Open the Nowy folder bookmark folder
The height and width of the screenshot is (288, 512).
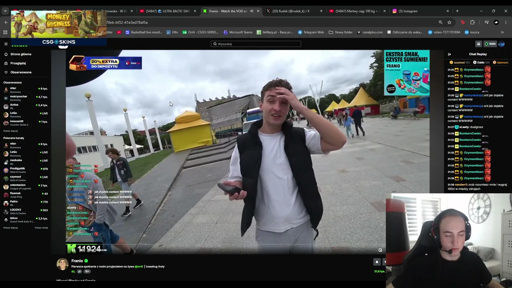point(341,32)
